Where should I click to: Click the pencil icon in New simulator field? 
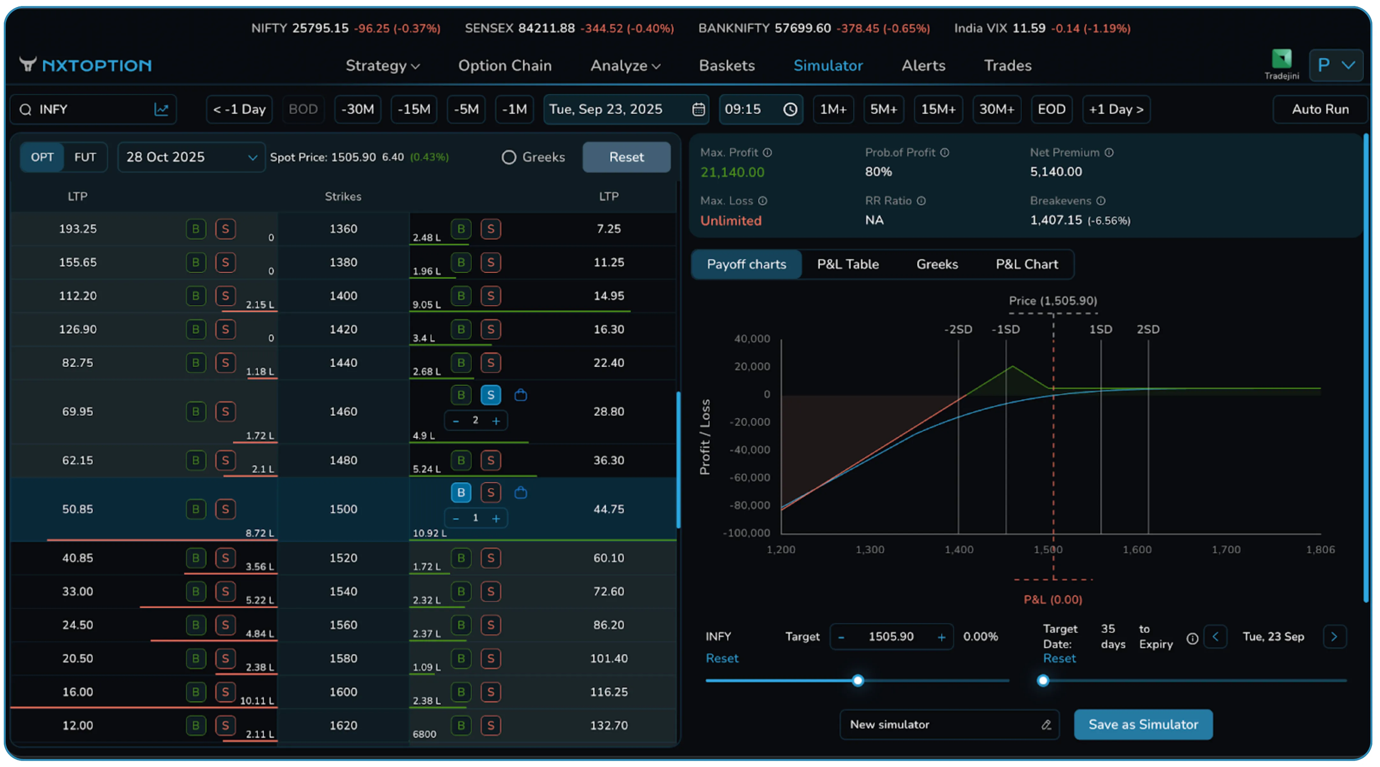coord(1046,725)
